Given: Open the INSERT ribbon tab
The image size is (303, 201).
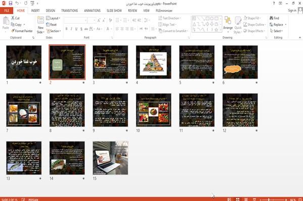Looking at the screenshot, I should tap(35, 11).
